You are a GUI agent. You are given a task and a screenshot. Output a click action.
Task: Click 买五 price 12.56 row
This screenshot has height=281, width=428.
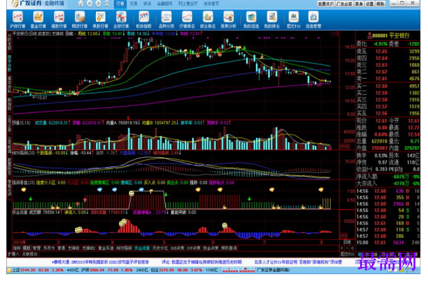388,114
